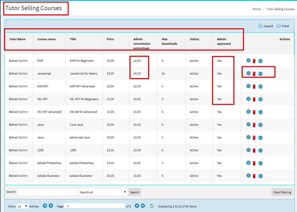Click the Search button
297x212 pixels.
coord(135,192)
